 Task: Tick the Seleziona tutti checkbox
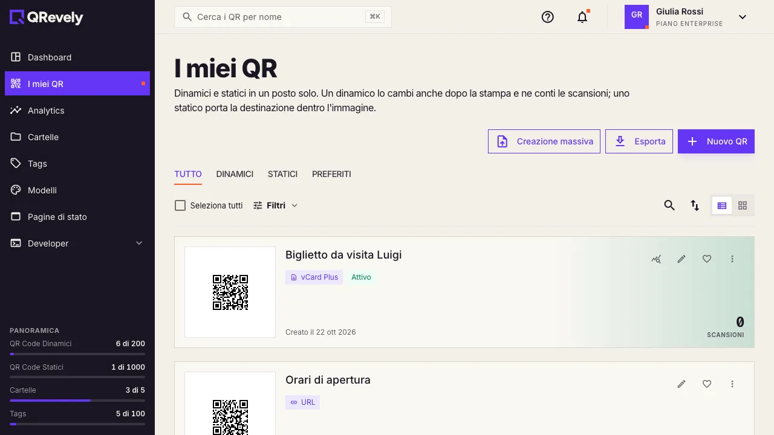(180, 205)
